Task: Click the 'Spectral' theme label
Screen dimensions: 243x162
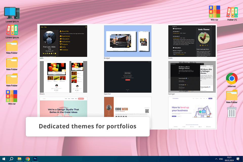Action: coord(107,94)
